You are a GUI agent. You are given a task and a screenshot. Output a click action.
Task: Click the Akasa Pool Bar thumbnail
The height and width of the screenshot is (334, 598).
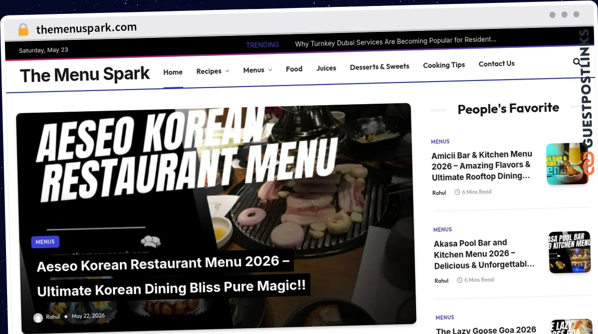pyautogui.click(x=569, y=252)
